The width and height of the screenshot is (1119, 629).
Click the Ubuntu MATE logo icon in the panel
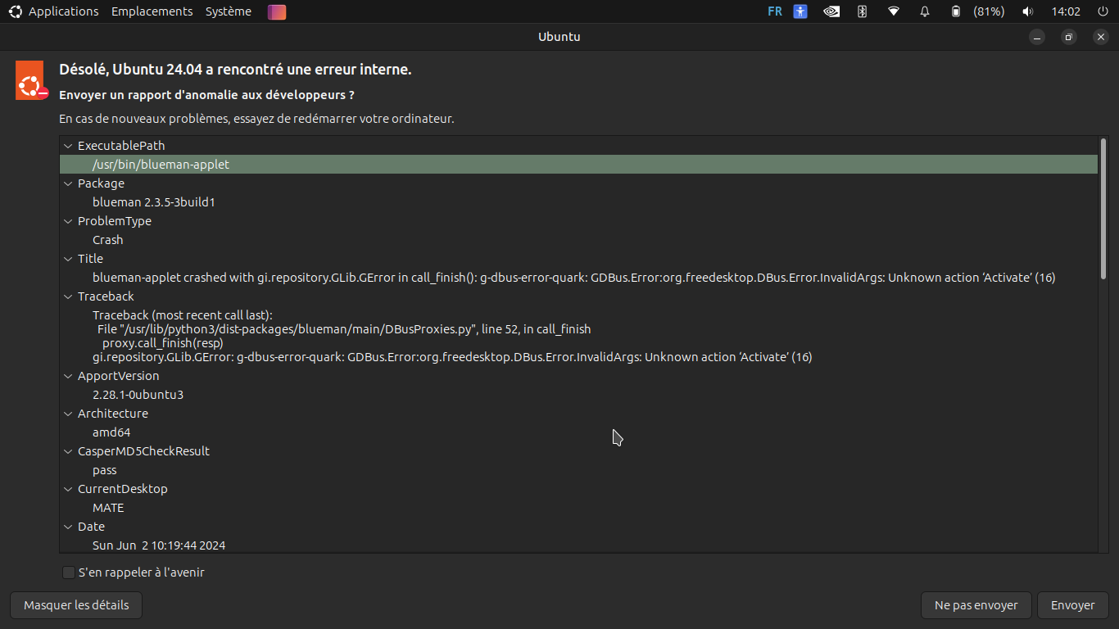tap(15, 11)
